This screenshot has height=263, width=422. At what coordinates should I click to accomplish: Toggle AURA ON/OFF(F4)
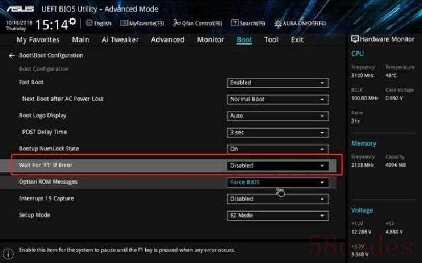pos(304,23)
